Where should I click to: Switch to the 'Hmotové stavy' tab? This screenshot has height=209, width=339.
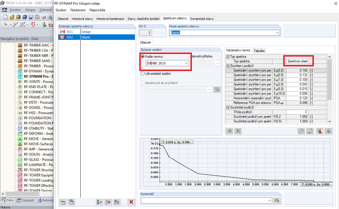point(82,19)
